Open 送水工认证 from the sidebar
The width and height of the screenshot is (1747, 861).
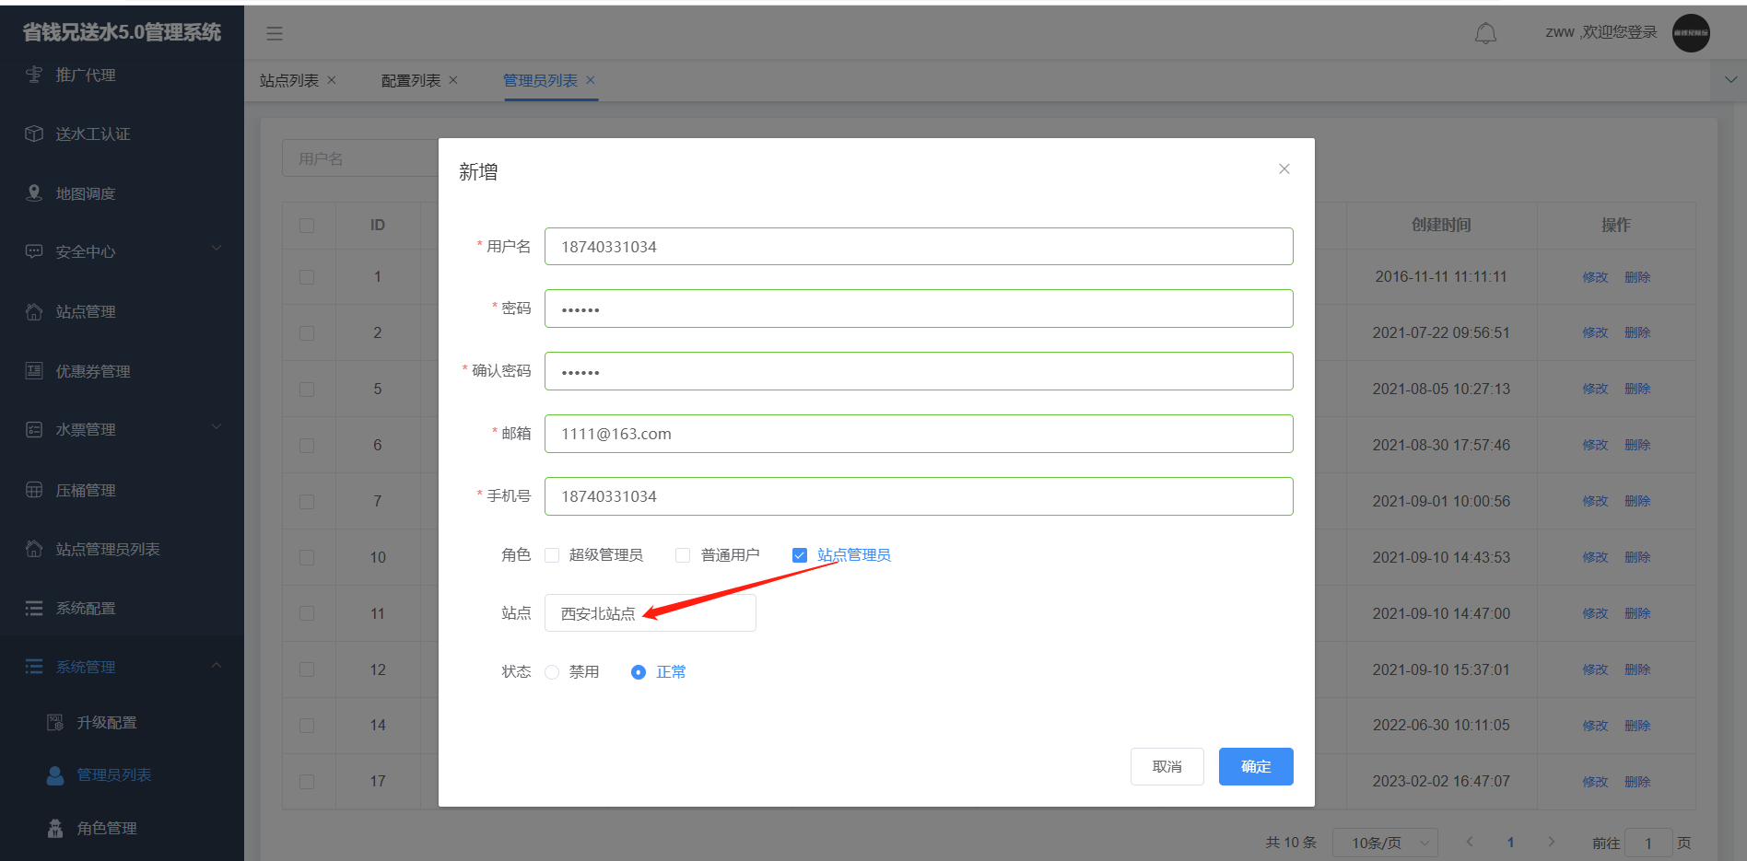[x=92, y=134]
